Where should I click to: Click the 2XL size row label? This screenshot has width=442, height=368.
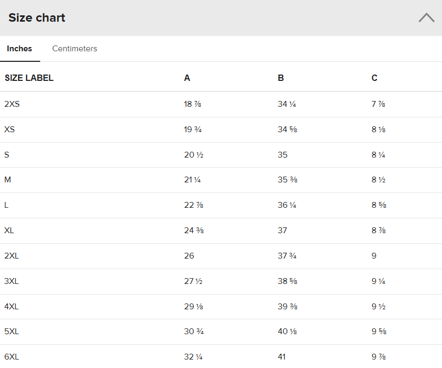(x=12, y=256)
